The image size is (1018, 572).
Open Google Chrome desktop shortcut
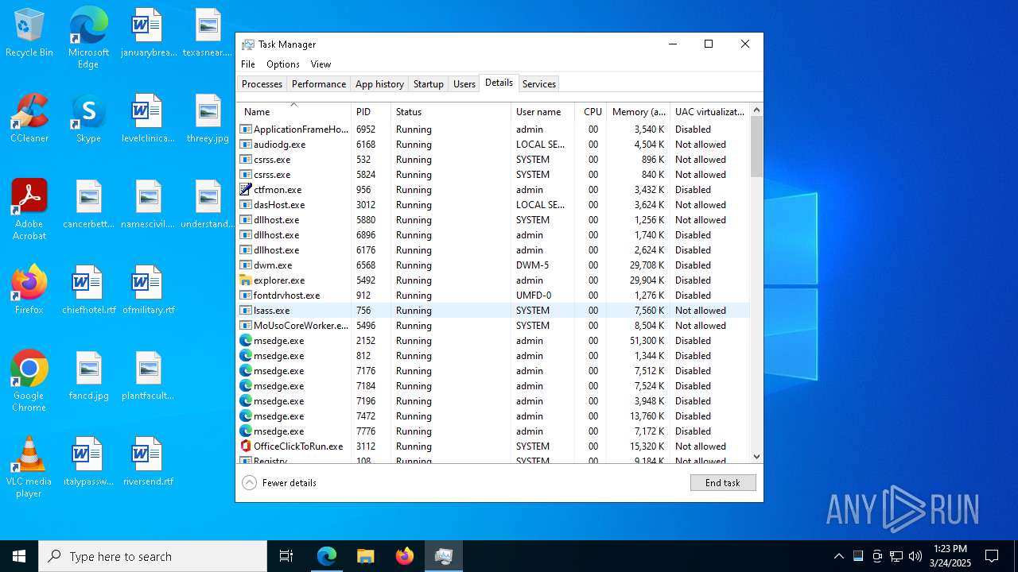click(x=29, y=381)
